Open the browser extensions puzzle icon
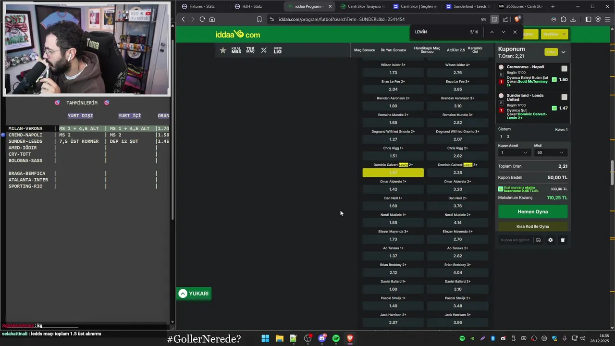The width and height of the screenshot is (615, 346). coord(563,19)
